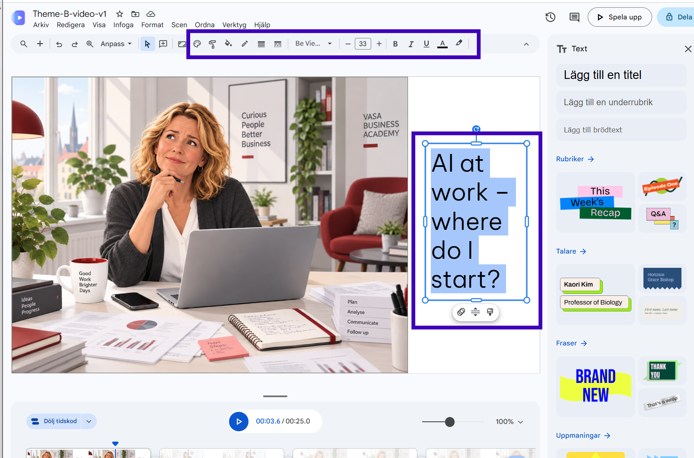Click Lägg till en titel

(621, 75)
